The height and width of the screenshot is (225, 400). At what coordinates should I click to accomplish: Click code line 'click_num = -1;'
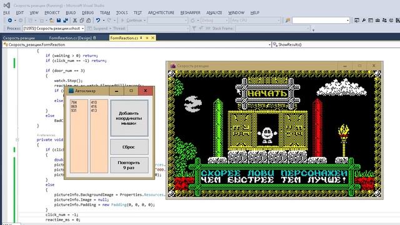62,214
